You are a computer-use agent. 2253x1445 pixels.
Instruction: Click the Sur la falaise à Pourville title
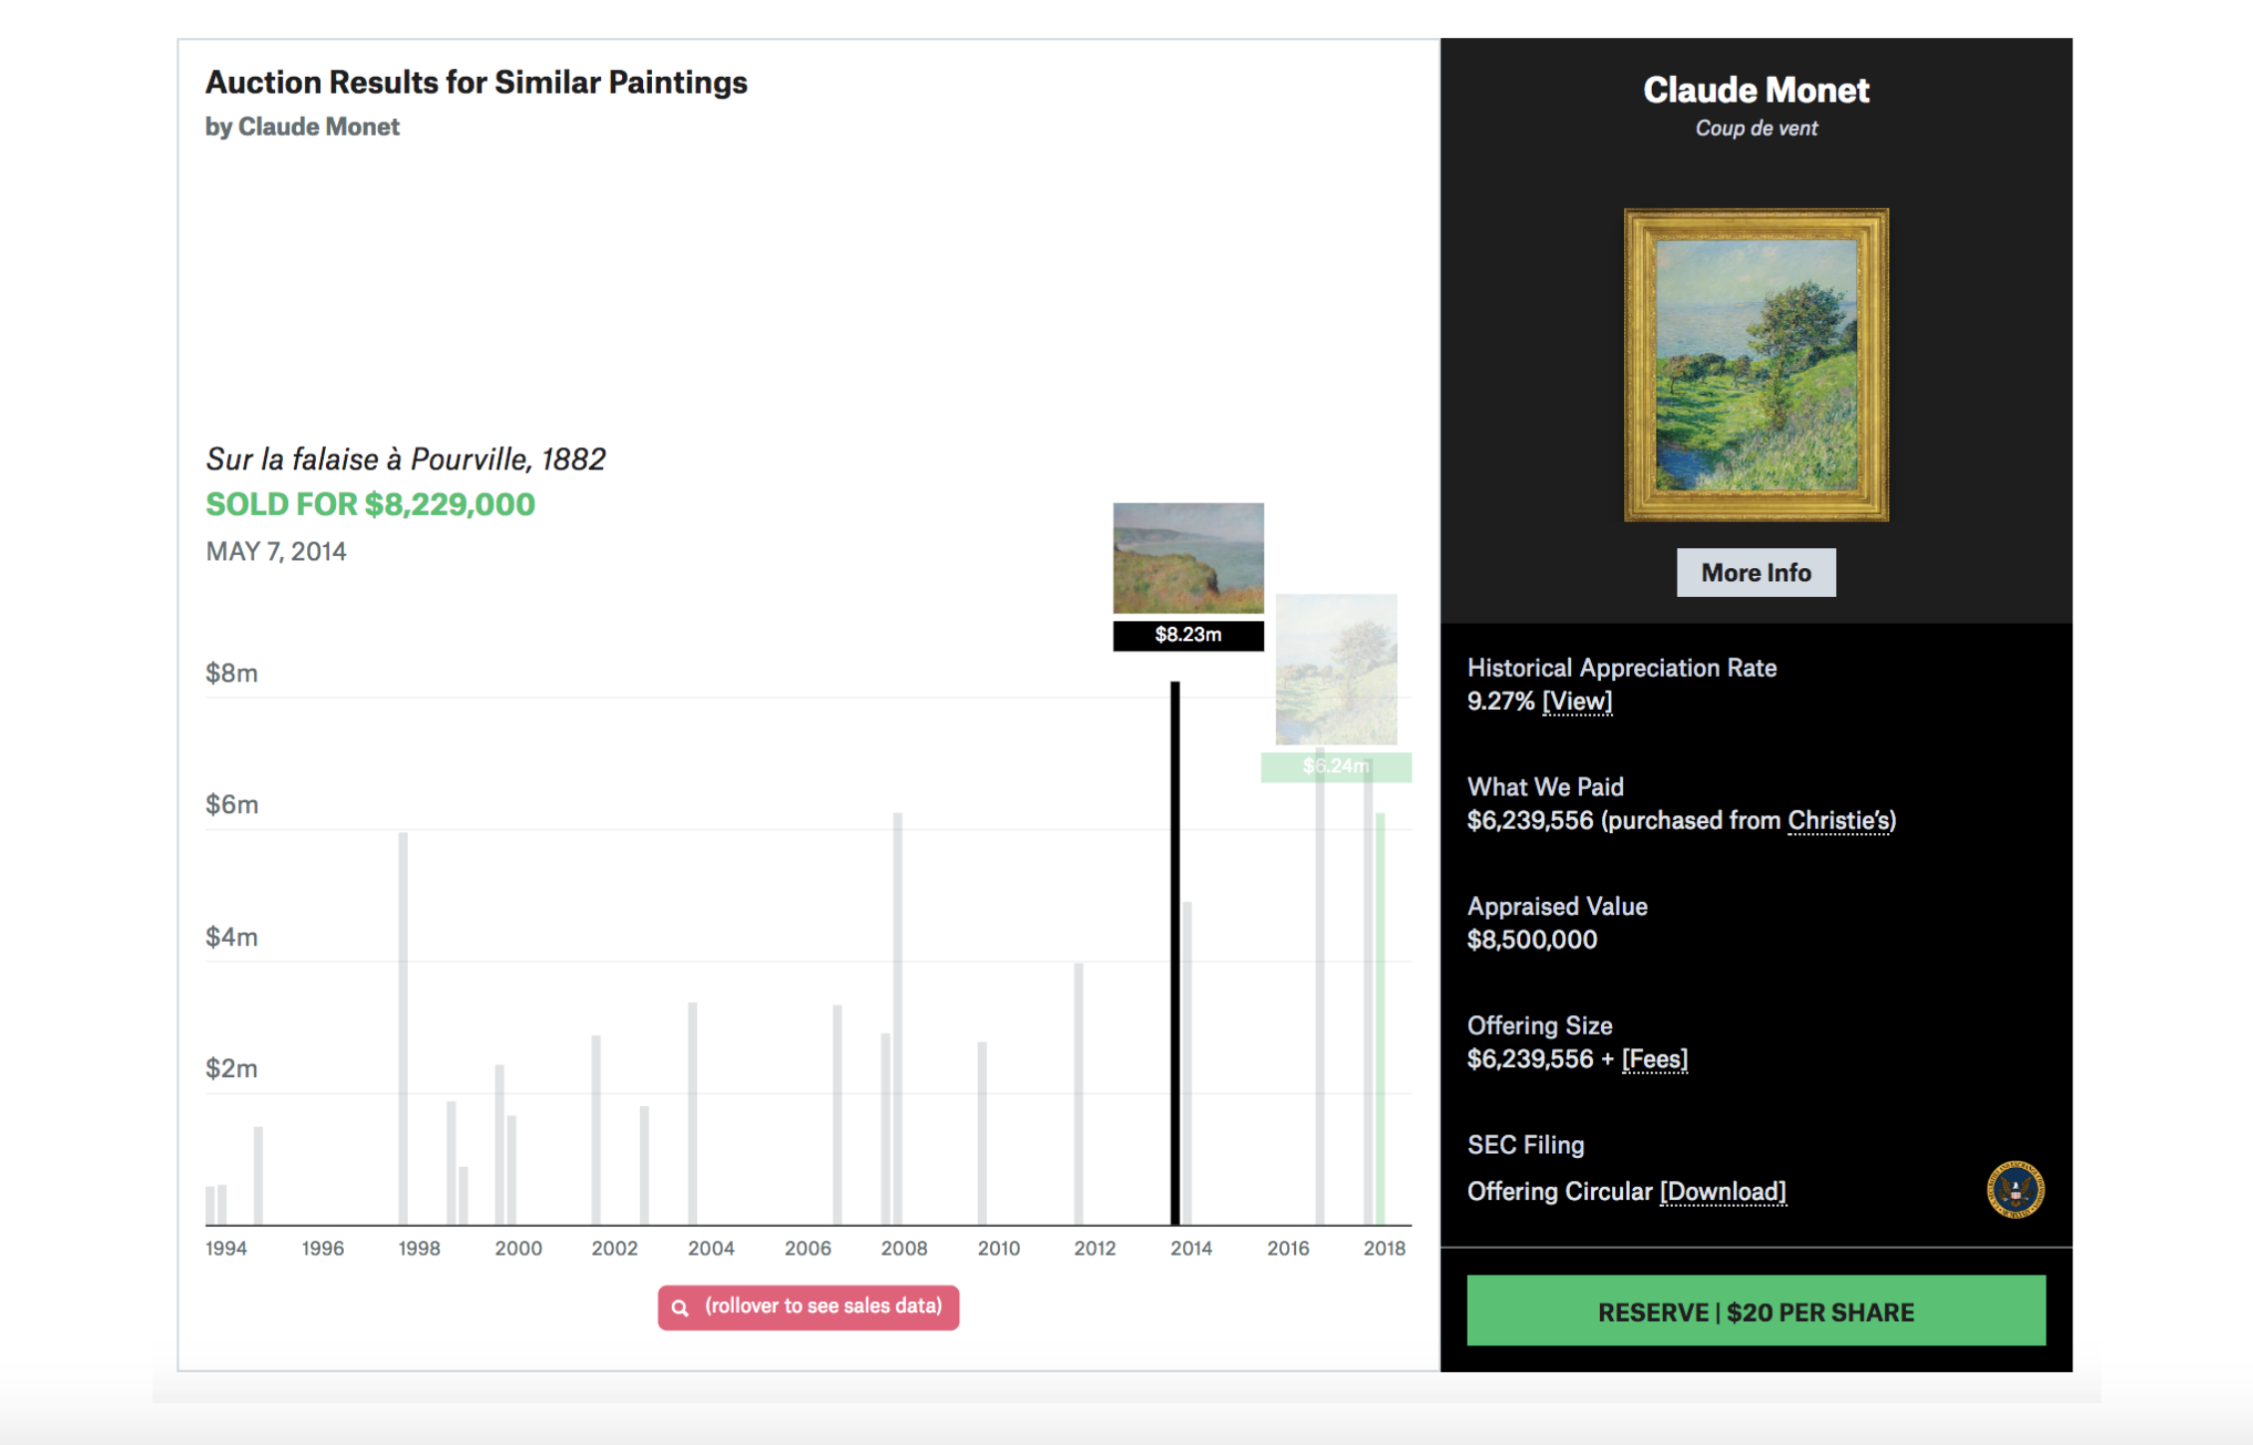coord(406,459)
